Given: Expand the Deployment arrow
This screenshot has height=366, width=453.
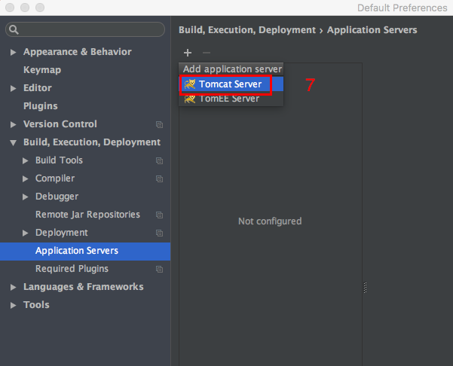Looking at the screenshot, I should (25, 233).
